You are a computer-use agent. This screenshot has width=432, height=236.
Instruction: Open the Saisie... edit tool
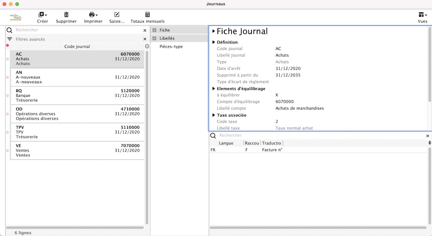point(117,15)
